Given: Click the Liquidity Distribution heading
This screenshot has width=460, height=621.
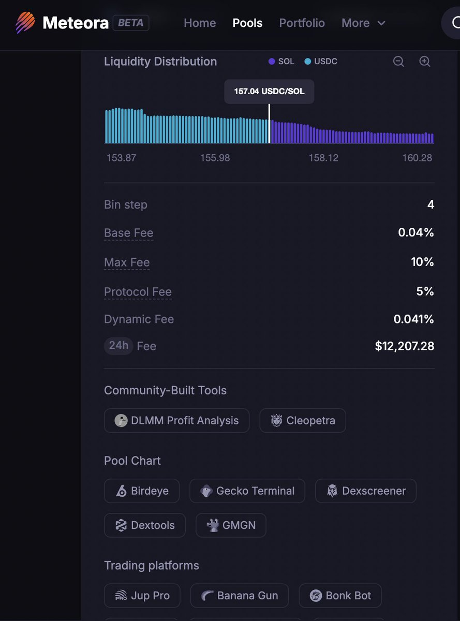Looking at the screenshot, I should coord(160,62).
